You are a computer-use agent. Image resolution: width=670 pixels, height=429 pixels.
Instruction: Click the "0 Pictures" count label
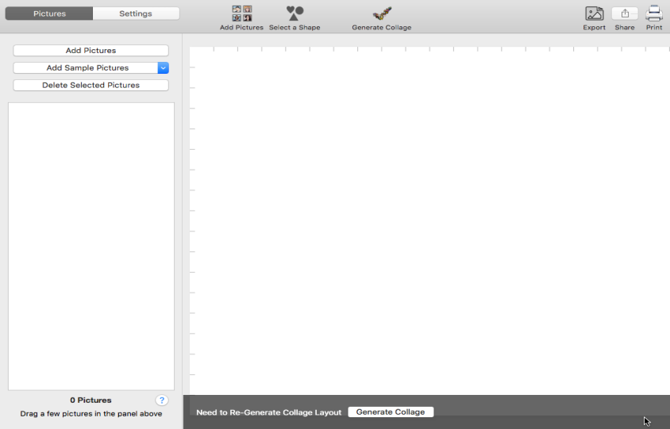click(x=90, y=400)
